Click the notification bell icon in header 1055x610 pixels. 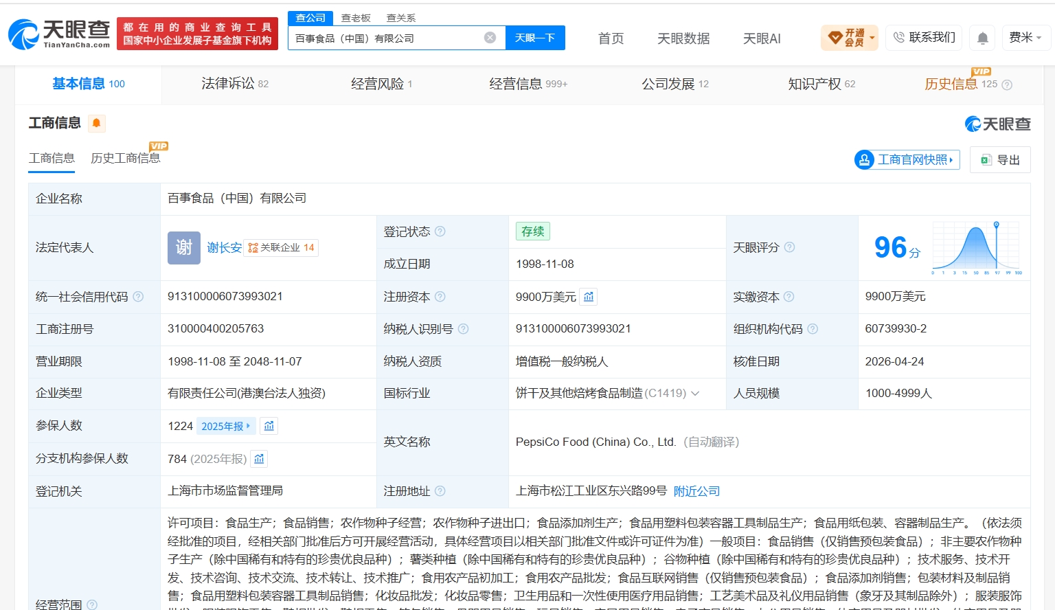tap(983, 38)
